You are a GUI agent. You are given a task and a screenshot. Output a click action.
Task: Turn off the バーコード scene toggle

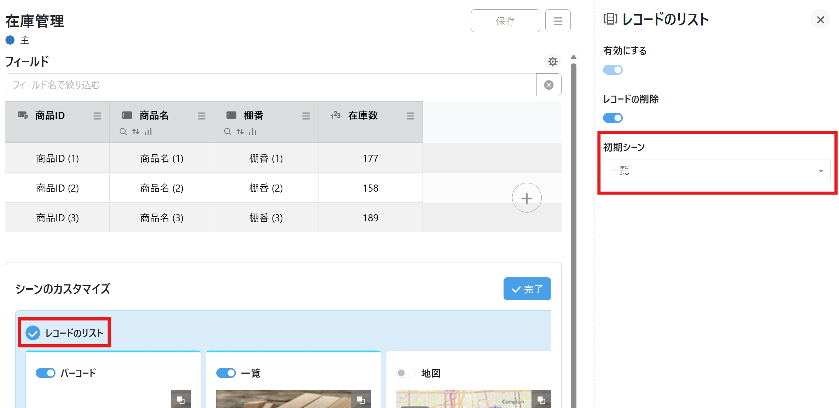pyautogui.click(x=46, y=373)
